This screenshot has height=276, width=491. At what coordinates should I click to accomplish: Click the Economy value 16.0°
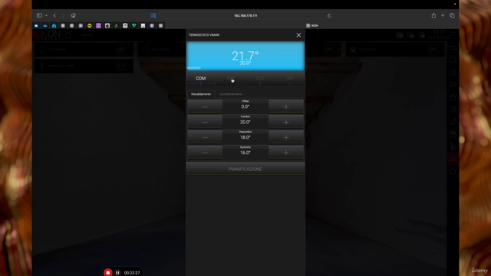tap(245, 153)
